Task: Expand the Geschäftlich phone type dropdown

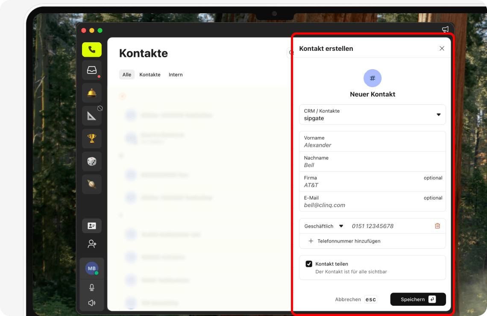Action: point(324,226)
